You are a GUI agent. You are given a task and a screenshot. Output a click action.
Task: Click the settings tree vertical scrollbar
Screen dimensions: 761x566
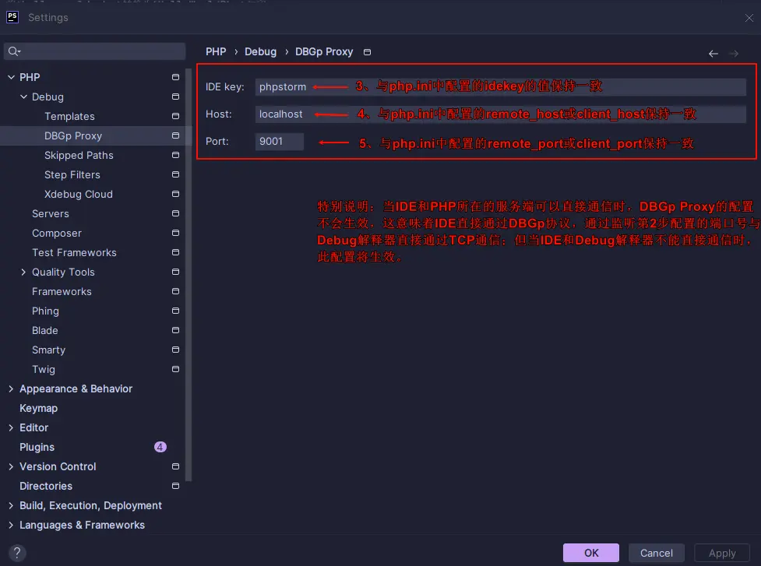click(x=188, y=275)
